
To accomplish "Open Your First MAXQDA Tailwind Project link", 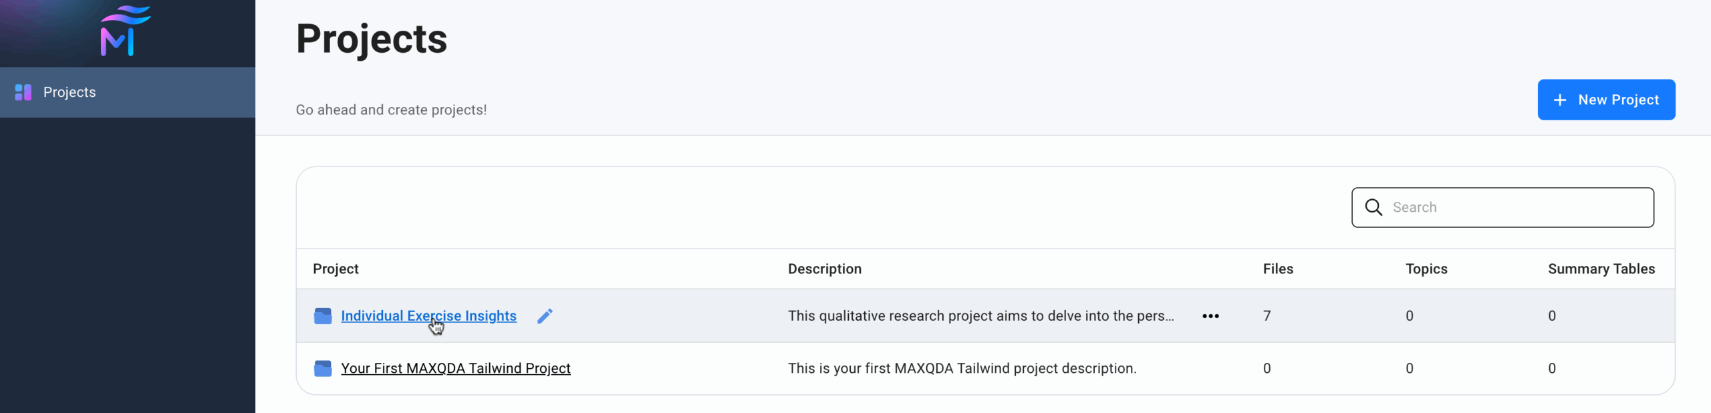I will (x=455, y=368).
